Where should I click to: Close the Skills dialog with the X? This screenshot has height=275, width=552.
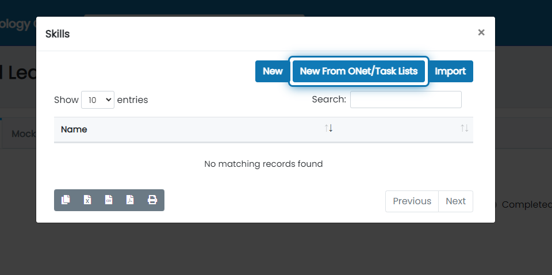pyautogui.click(x=481, y=32)
